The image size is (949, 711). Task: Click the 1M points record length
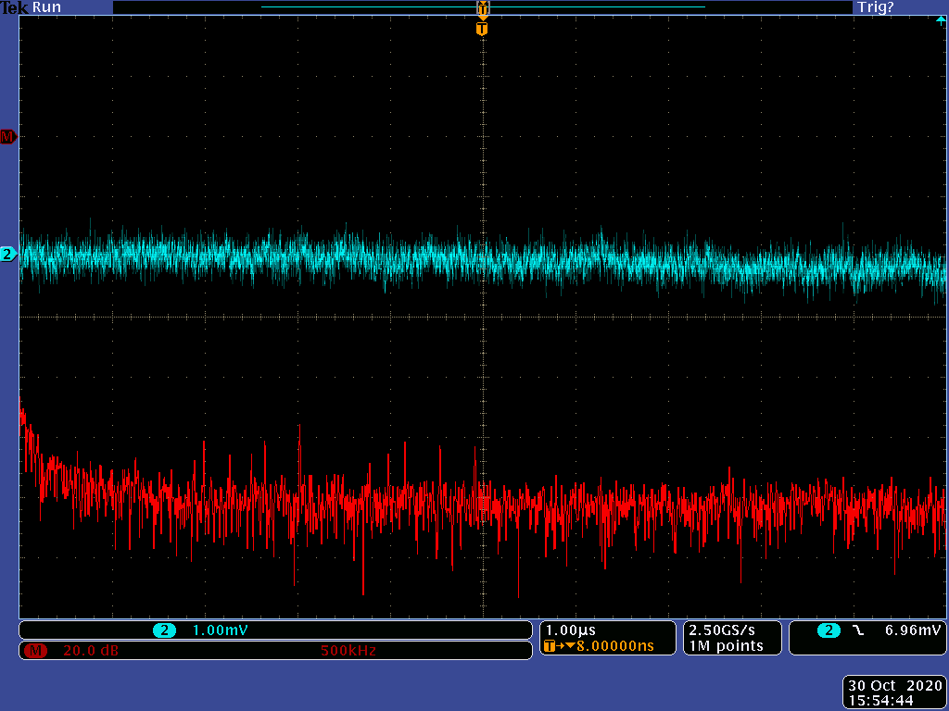pos(726,646)
